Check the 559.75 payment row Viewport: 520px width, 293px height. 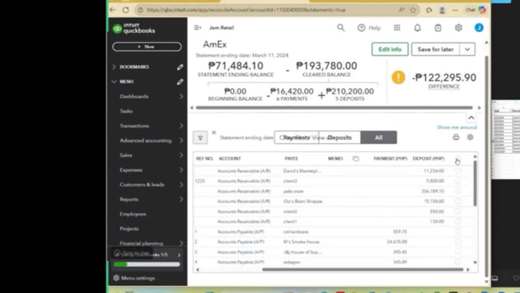tap(458, 232)
